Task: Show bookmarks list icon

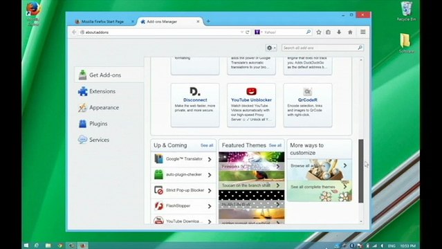Action: [329, 32]
